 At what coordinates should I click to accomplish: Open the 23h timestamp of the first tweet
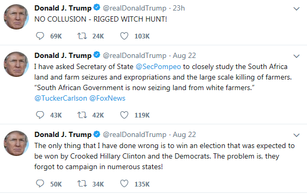click(179, 8)
